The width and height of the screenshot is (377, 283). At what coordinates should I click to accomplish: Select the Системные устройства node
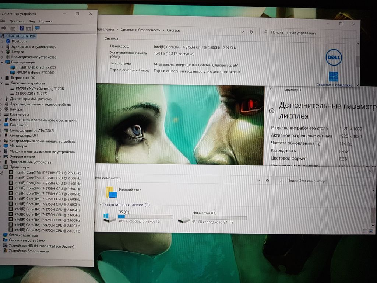[x=27, y=240]
